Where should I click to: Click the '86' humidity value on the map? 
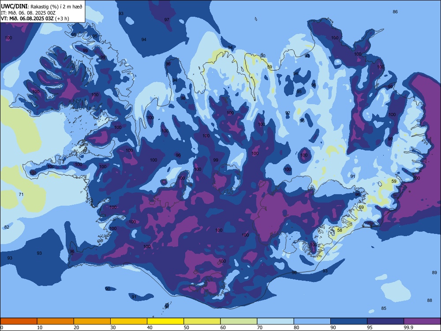tap(395, 12)
